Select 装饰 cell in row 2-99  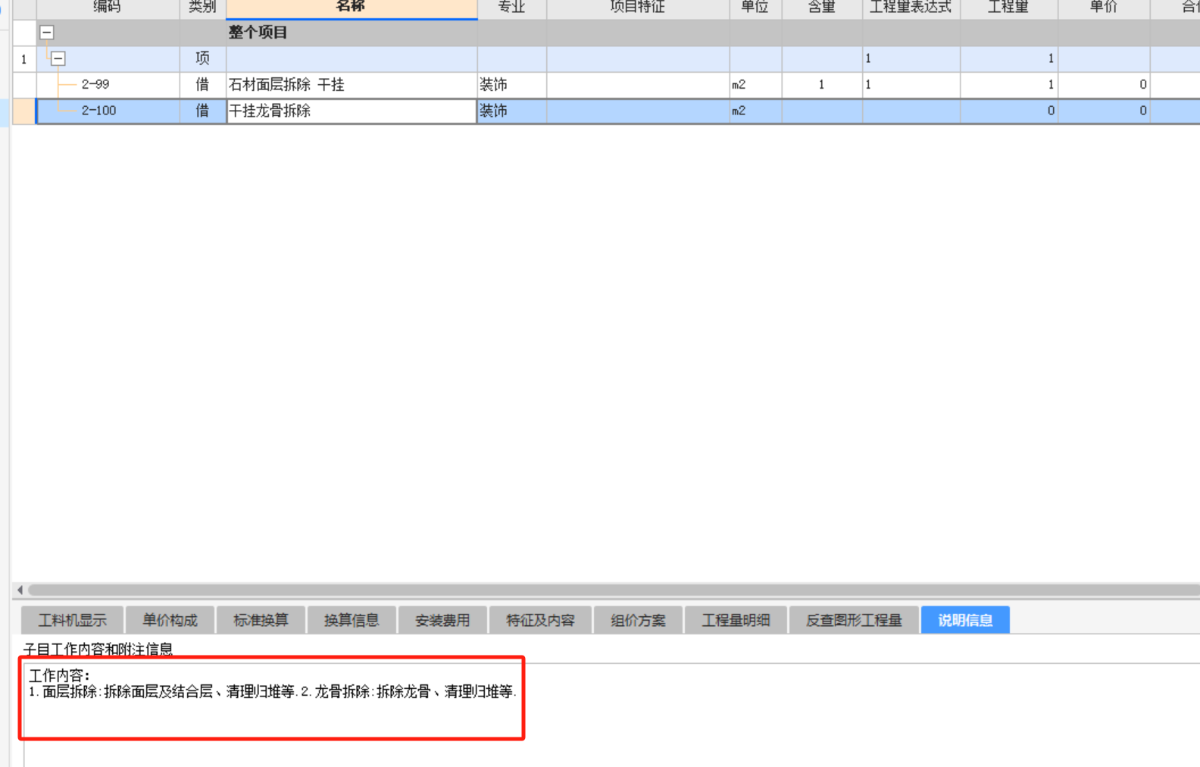(x=511, y=85)
